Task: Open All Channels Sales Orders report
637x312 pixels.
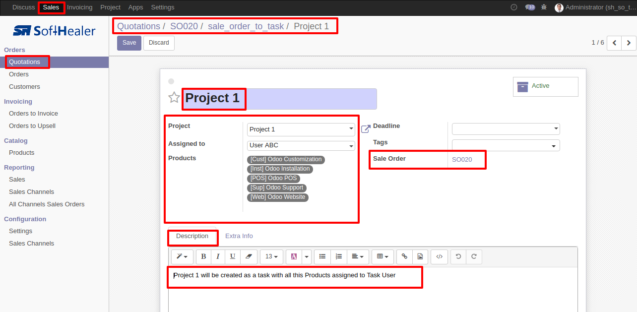Action: (47, 204)
